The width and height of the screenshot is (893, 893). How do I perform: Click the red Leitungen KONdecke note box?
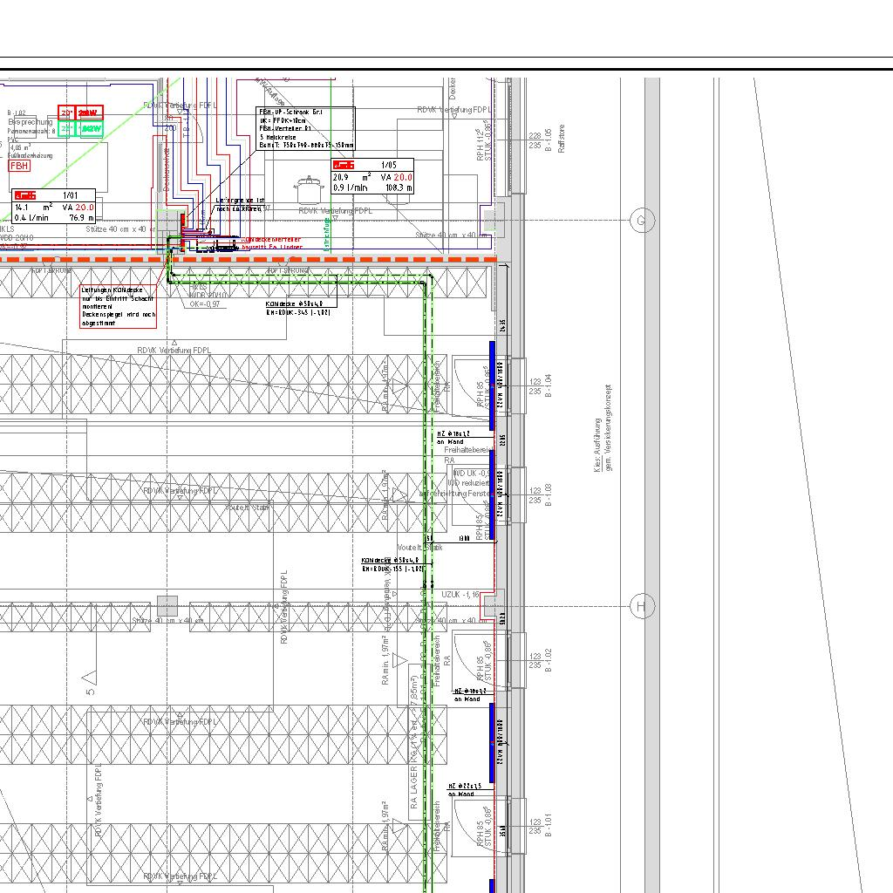(118, 306)
